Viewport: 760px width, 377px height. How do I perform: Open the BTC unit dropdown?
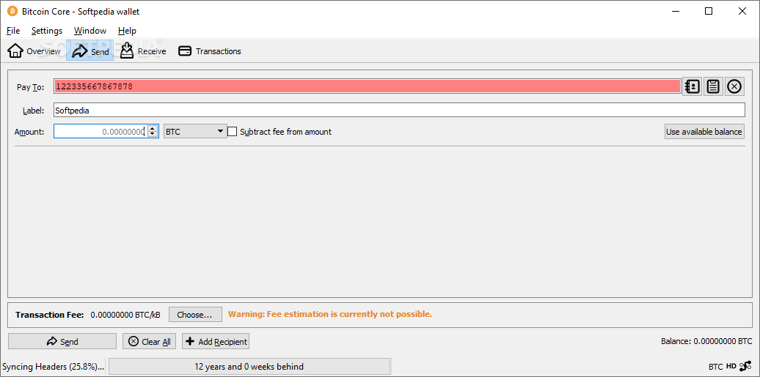(x=195, y=131)
